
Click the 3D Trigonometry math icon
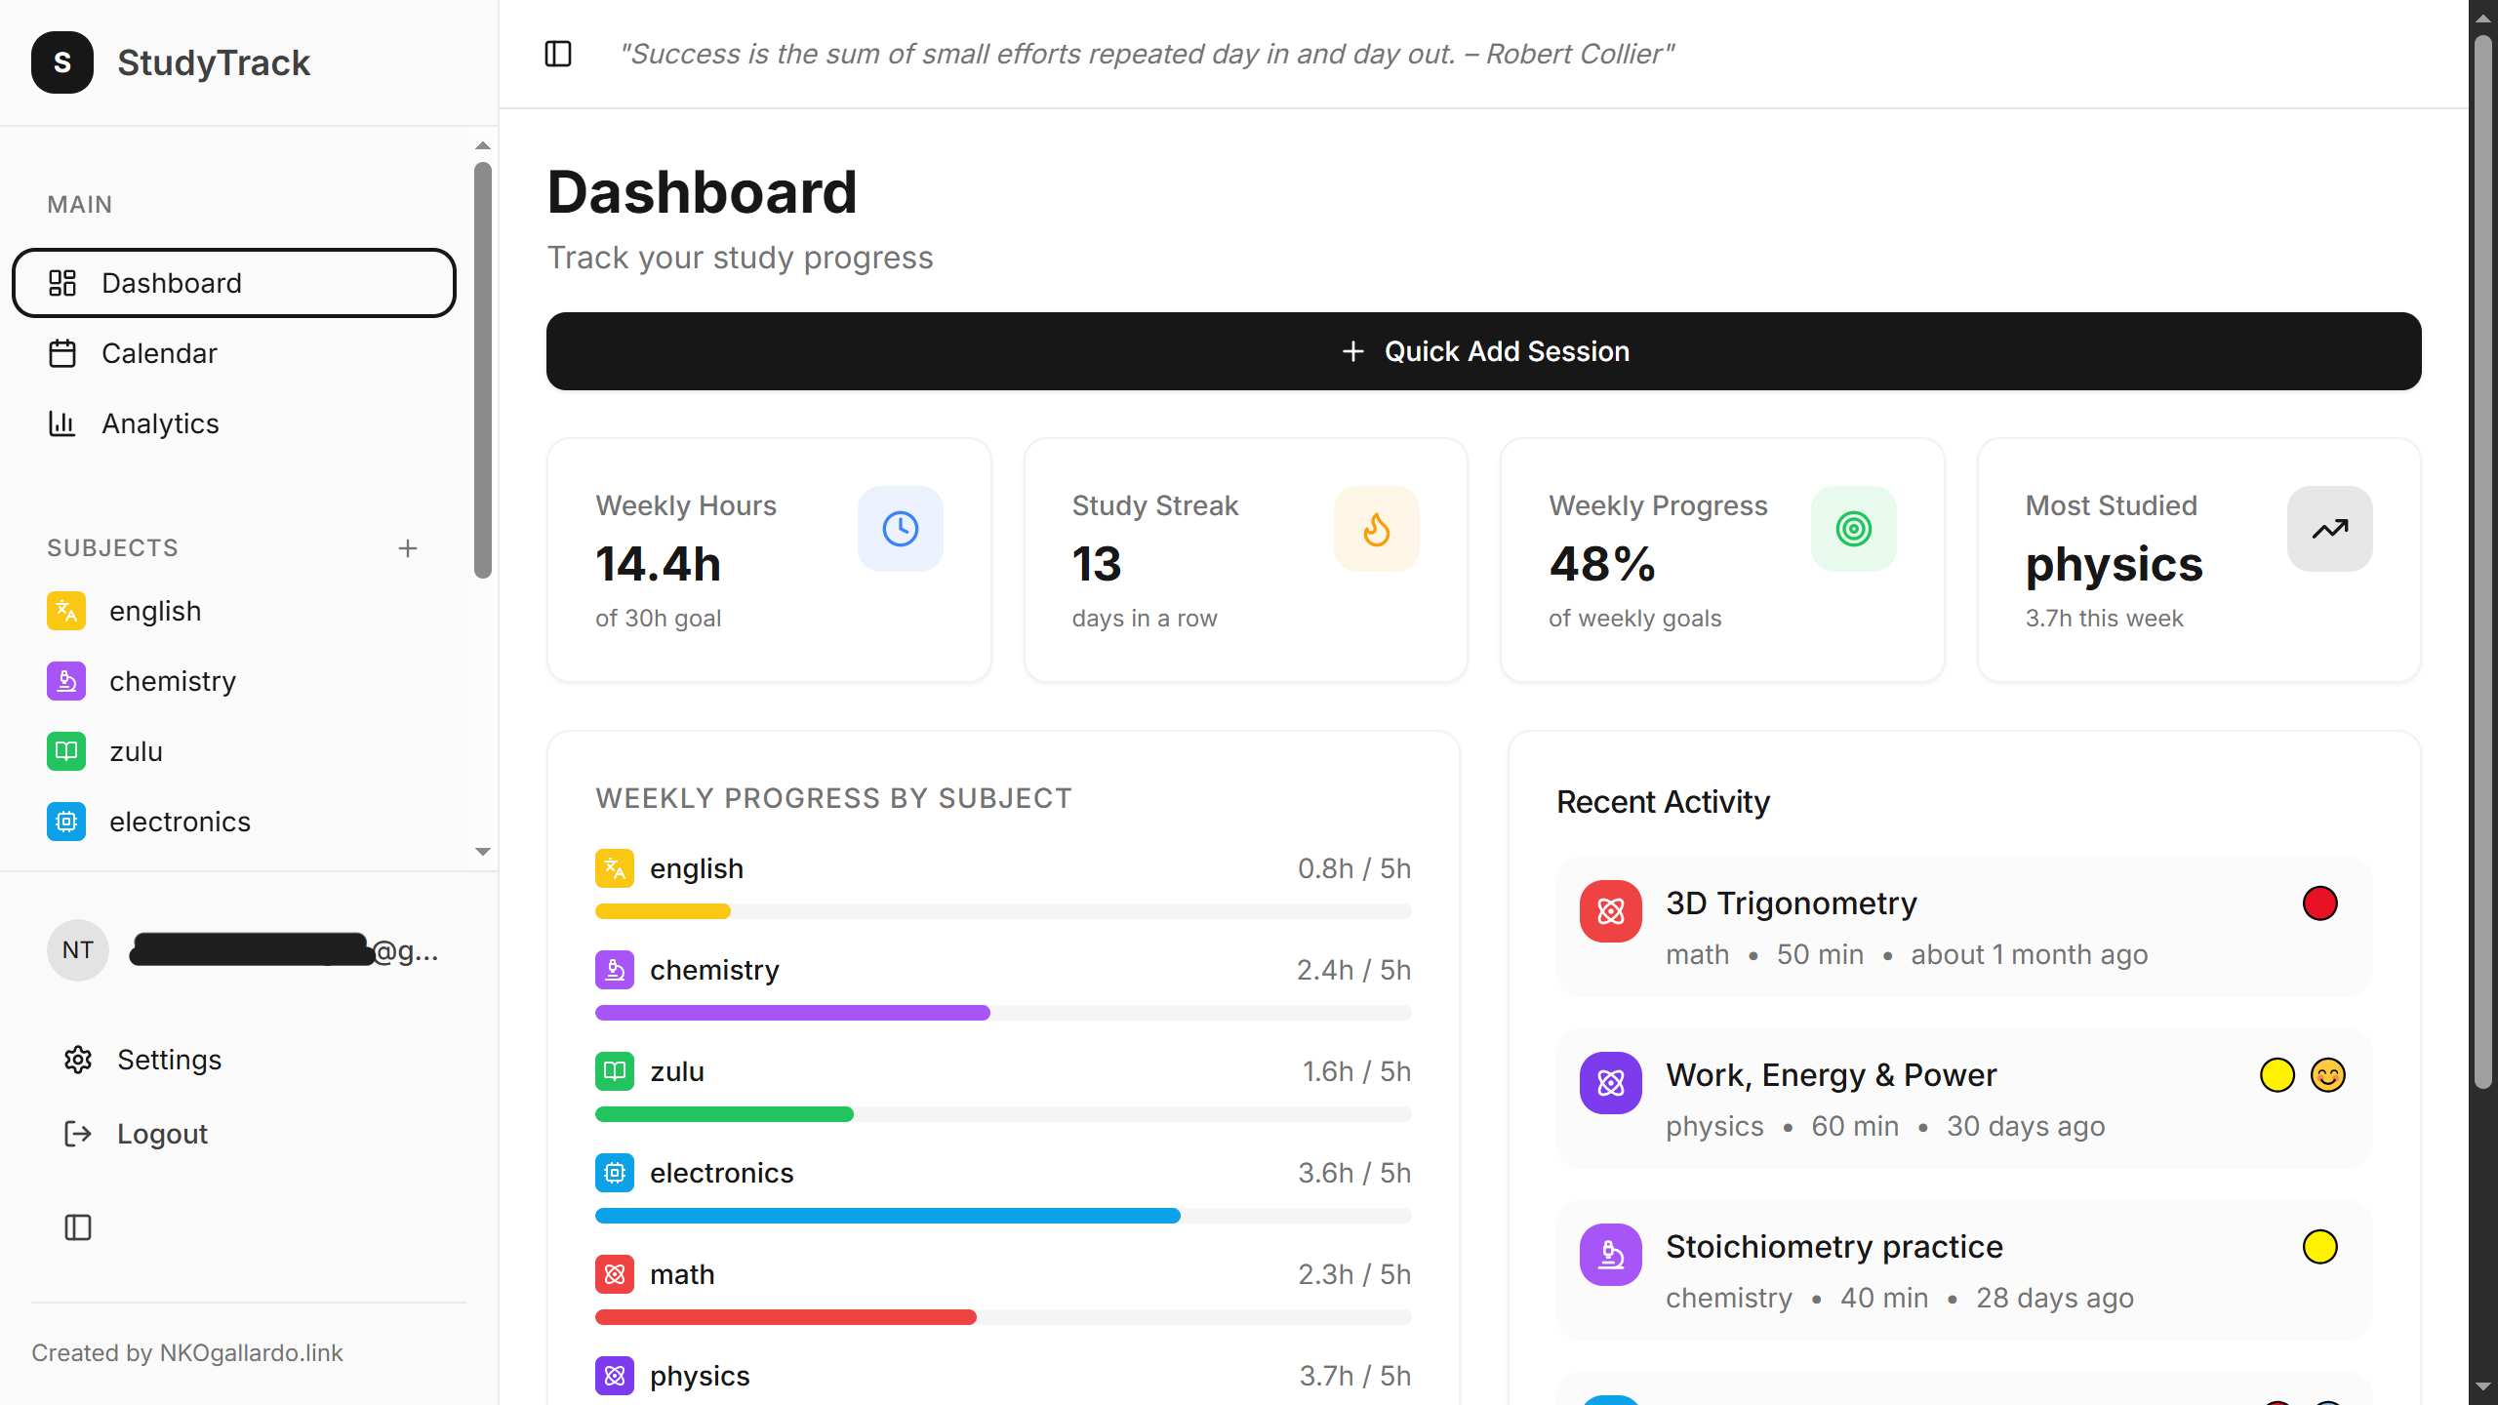coord(1611,911)
